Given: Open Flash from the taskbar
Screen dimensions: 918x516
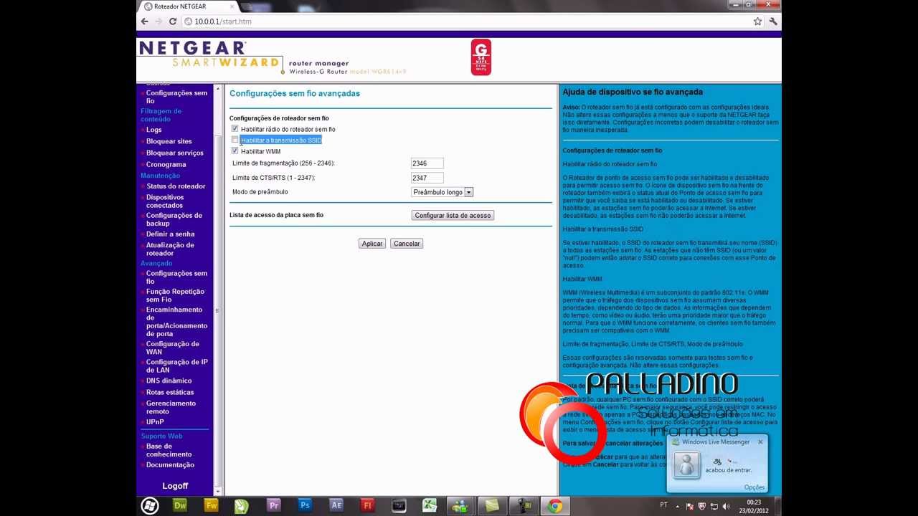Looking at the screenshot, I should pyautogui.click(x=367, y=505).
